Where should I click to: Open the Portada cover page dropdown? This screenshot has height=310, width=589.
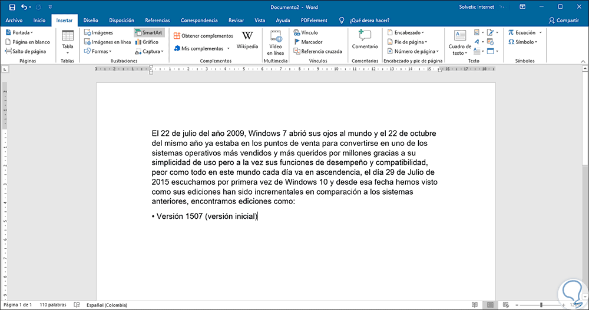tap(19, 33)
